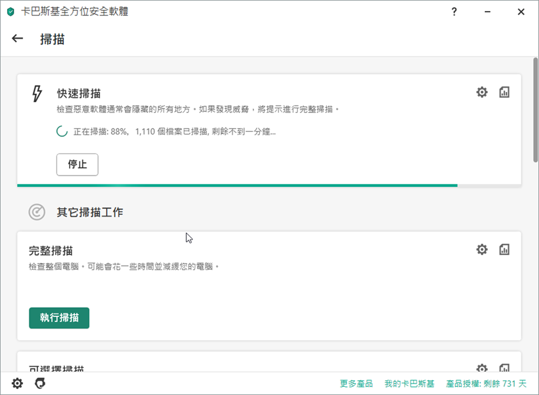Viewport: 539px width, 395px height.
Task: Open the 我的卡巴斯基 link
Action: coord(409,384)
